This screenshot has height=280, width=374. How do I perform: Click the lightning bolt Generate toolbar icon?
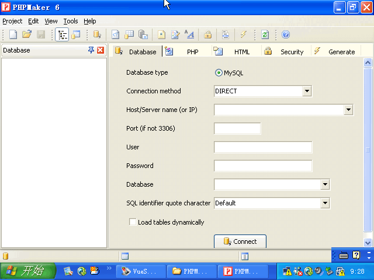click(x=244, y=35)
